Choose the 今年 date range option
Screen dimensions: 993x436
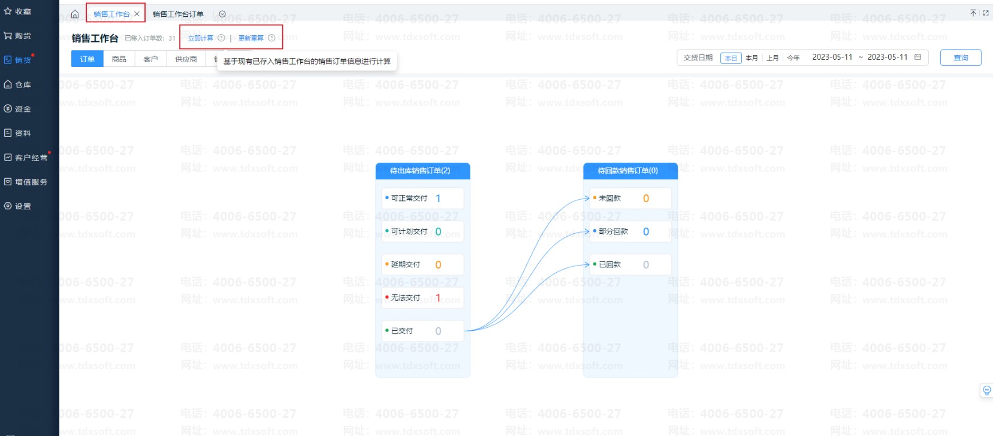pyautogui.click(x=793, y=58)
